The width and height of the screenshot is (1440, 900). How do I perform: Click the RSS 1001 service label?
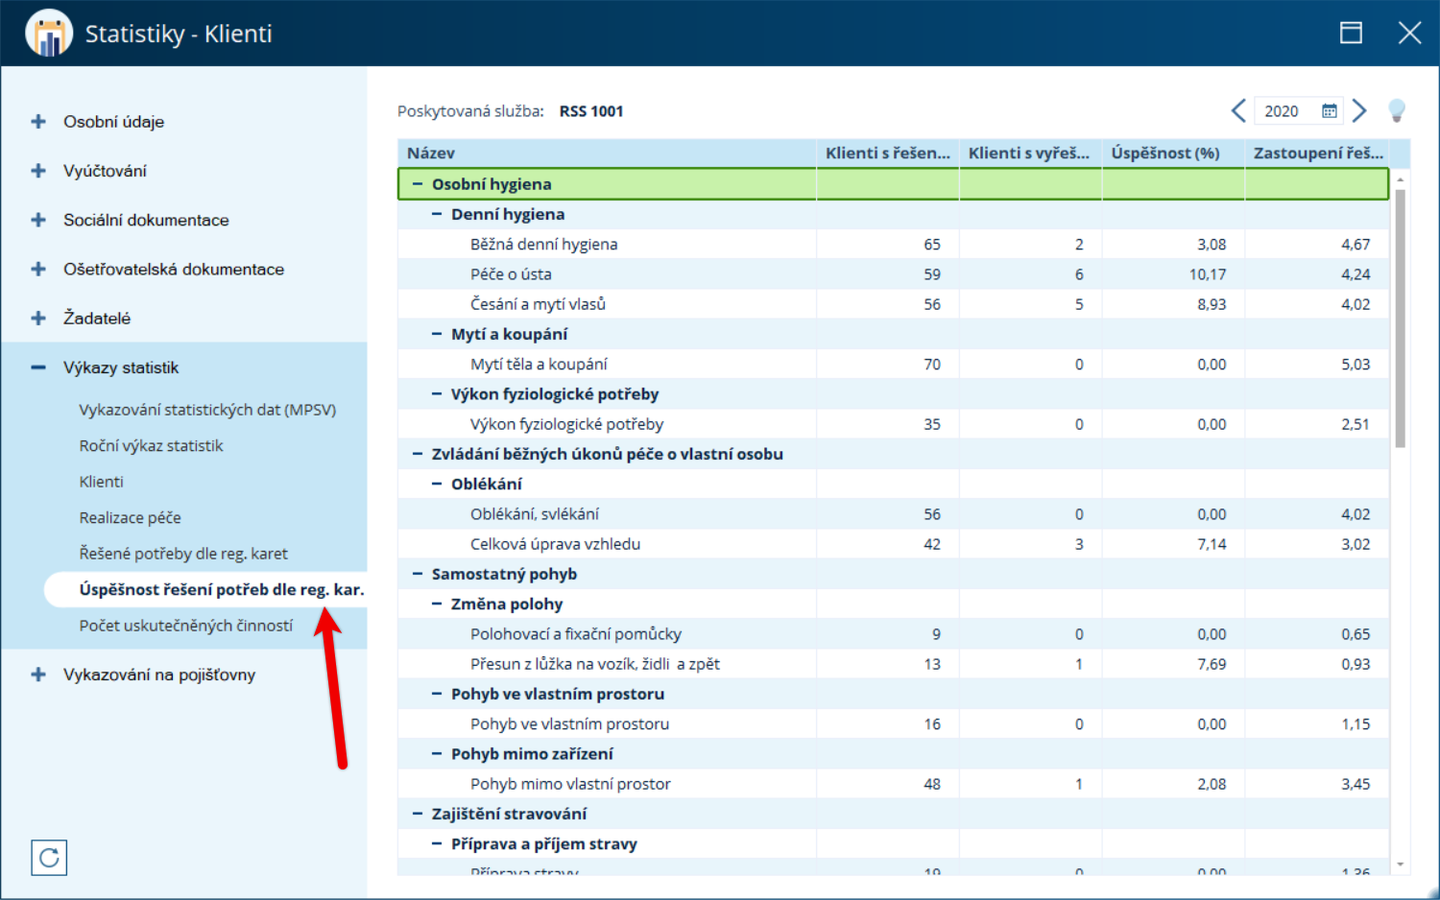click(591, 111)
